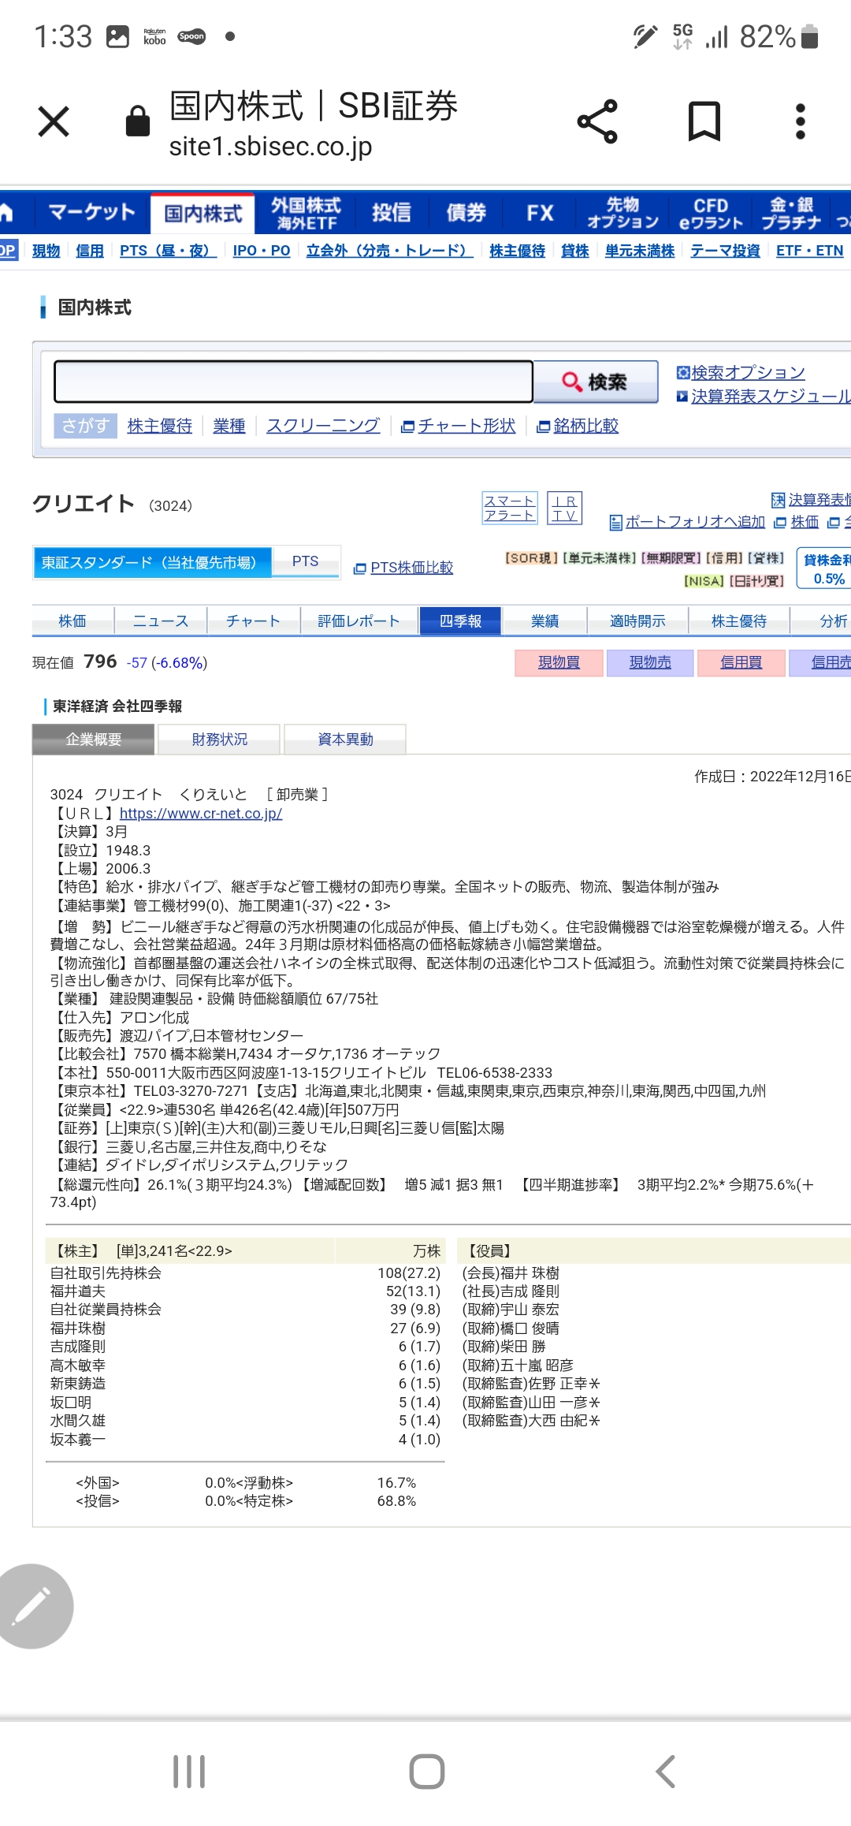Add stock via ポートフォリオへ追加
Screen dimensions: 851x1826
[695, 522]
